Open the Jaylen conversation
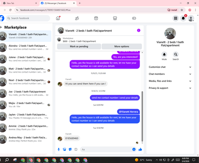 [25, 116]
